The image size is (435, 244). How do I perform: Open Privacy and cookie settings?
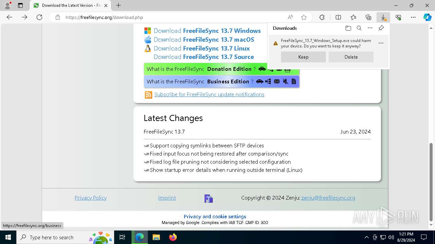pyautogui.click(x=215, y=217)
